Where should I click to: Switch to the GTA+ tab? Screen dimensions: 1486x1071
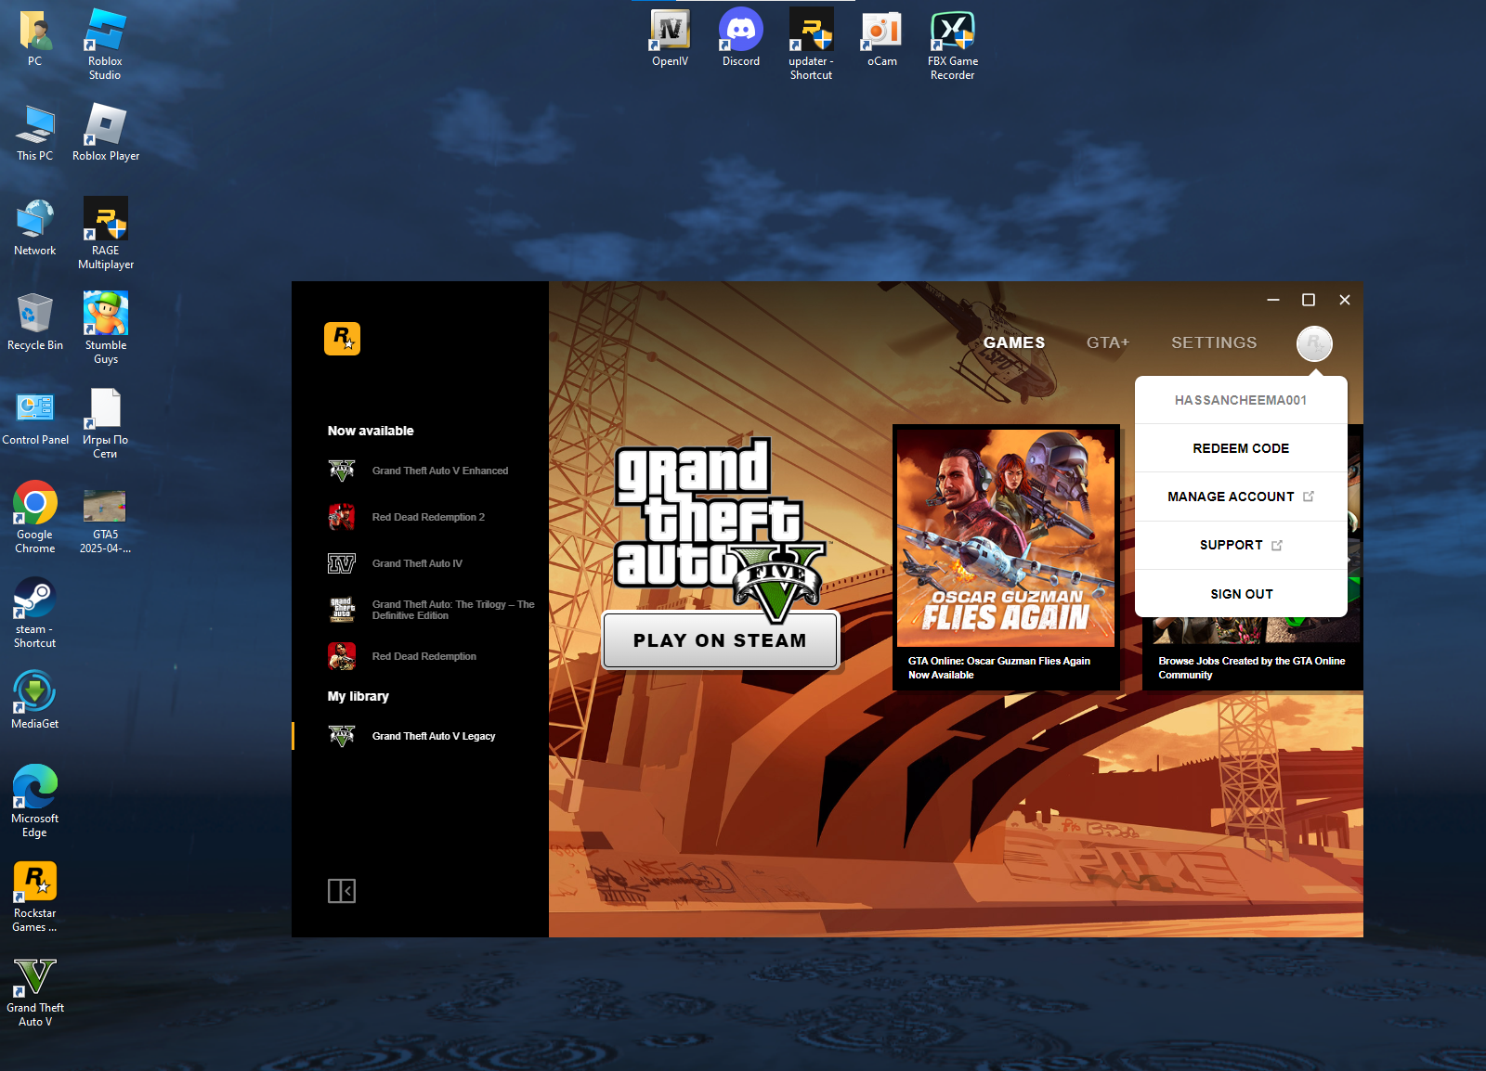tap(1108, 342)
